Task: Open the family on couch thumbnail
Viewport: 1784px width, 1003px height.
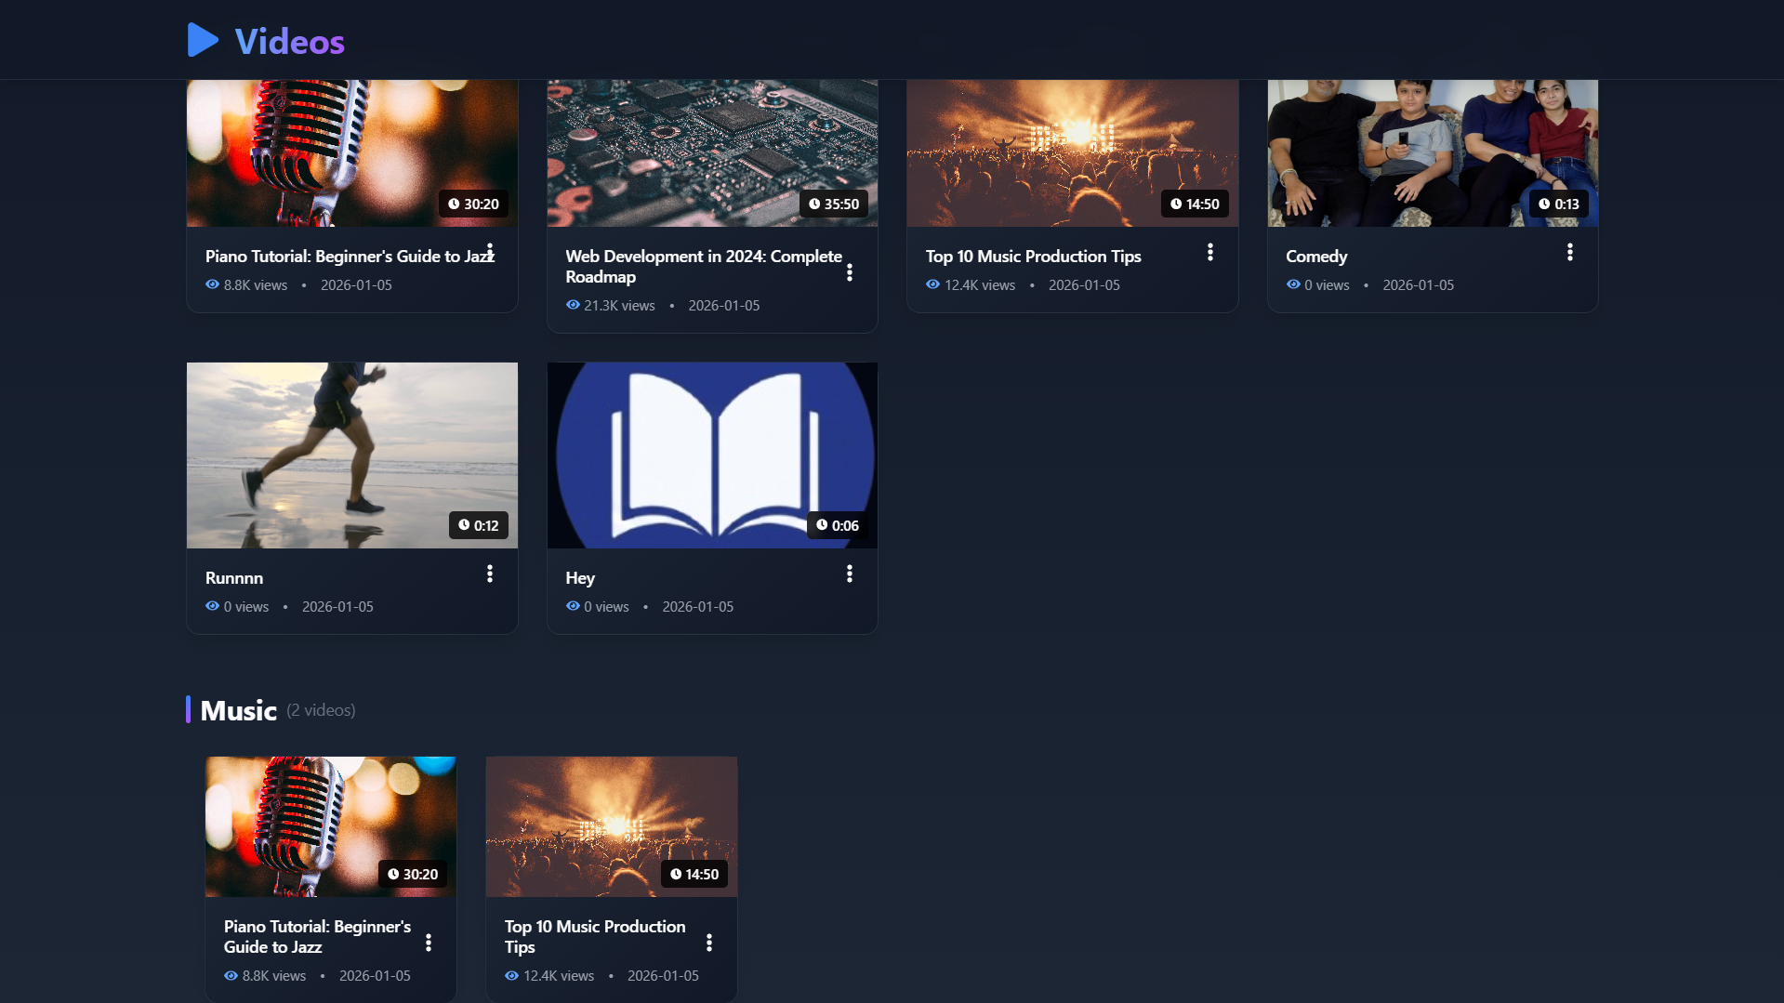Action: [x=1432, y=153]
